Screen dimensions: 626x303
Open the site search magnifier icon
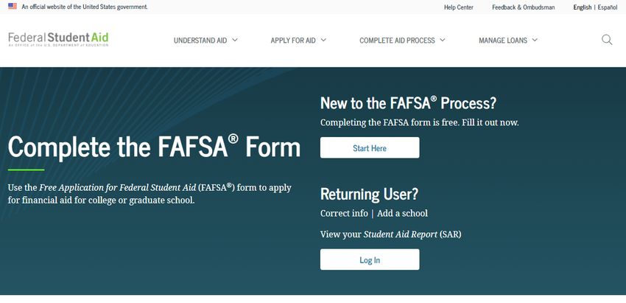[x=607, y=40]
